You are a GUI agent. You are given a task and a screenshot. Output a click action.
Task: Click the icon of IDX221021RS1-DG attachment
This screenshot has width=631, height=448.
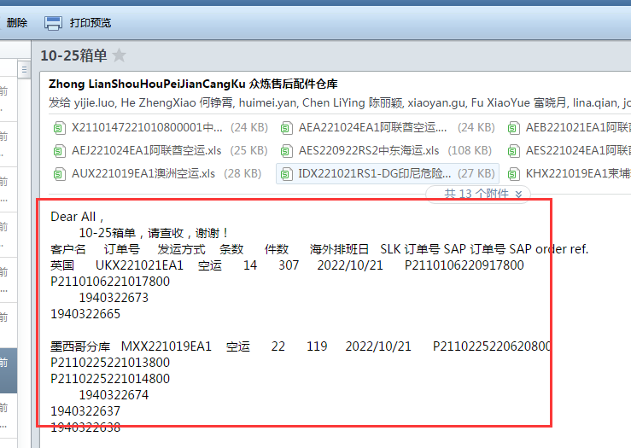coord(286,174)
